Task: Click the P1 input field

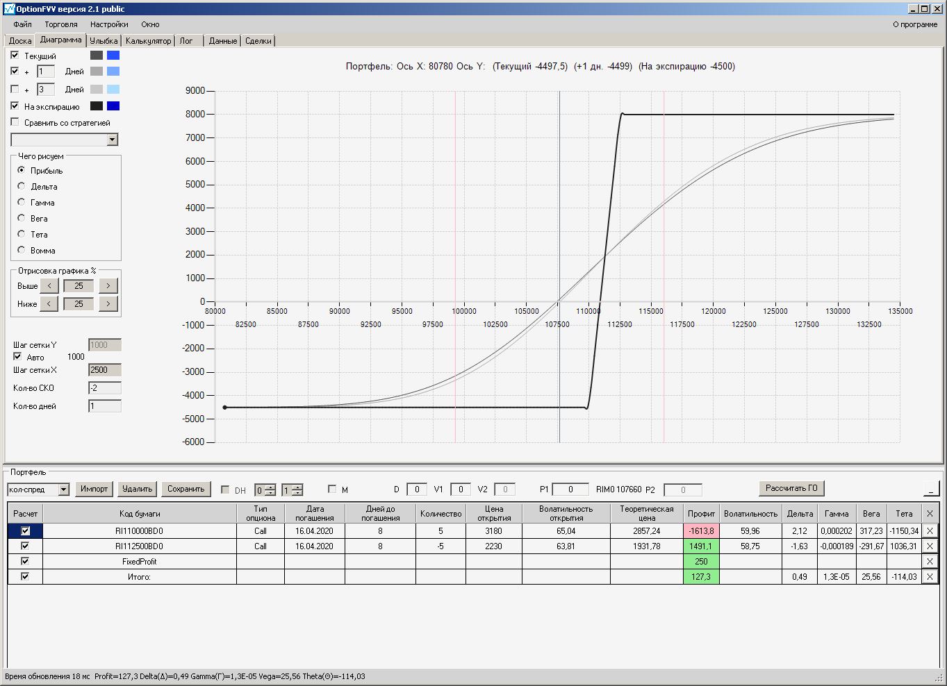Action: coord(570,490)
